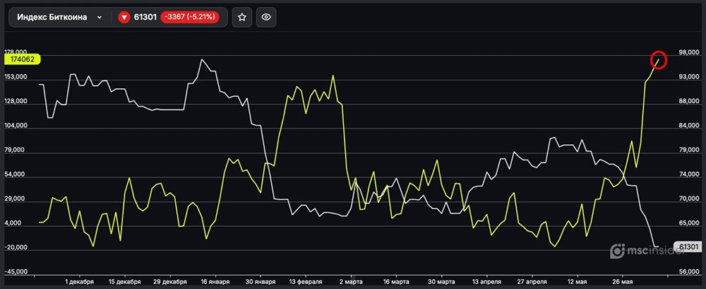Click the 30 января date label
Image resolution: width=706 pixels, height=289 pixels.
pyautogui.click(x=261, y=282)
